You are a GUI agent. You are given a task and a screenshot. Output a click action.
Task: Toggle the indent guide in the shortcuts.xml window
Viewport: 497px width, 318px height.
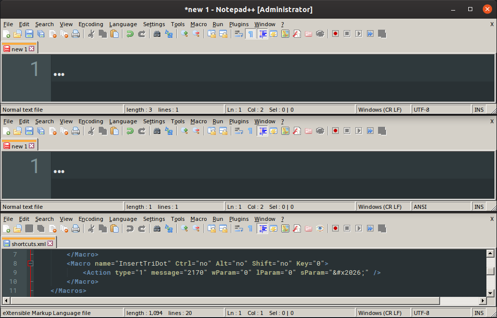point(262,228)
